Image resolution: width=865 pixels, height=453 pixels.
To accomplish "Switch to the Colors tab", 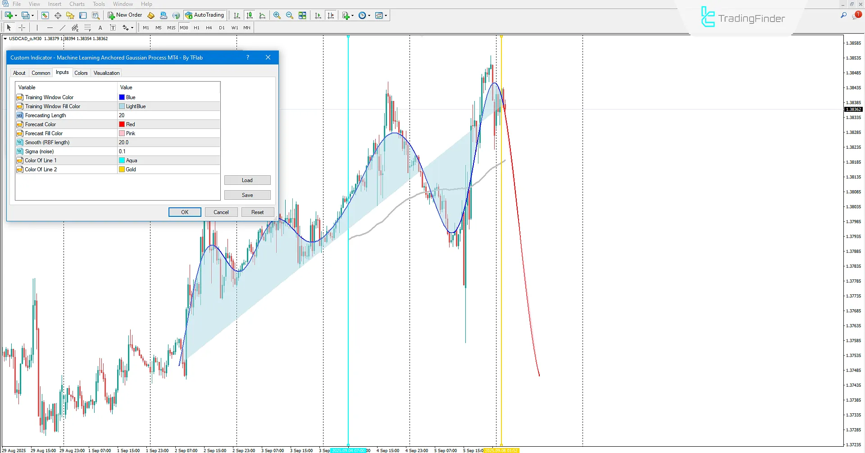I will click(x=81, y=73).
